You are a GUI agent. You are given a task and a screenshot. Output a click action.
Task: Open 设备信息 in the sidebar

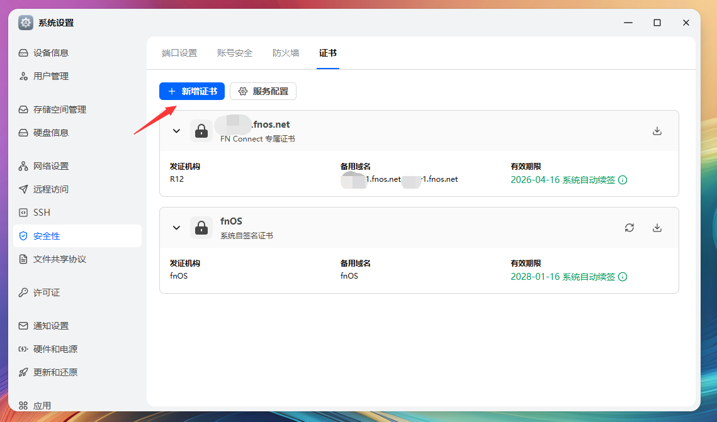point(77,53)
